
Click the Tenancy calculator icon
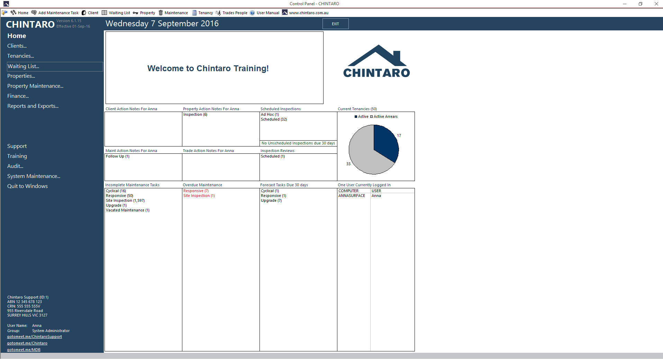coord(194,13)
